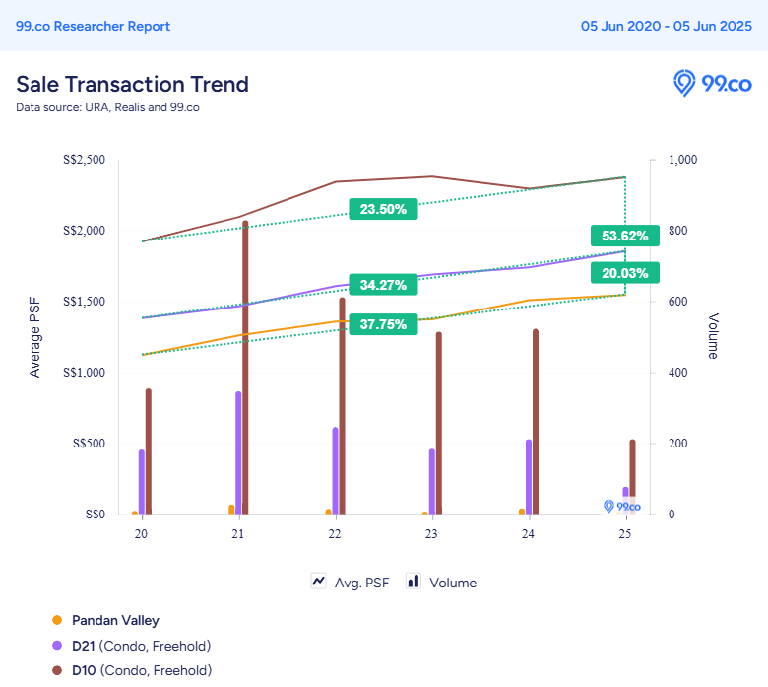Screen dimensions: 768x687
Task: Click the S$1,500 axis label
Action: 84,301
